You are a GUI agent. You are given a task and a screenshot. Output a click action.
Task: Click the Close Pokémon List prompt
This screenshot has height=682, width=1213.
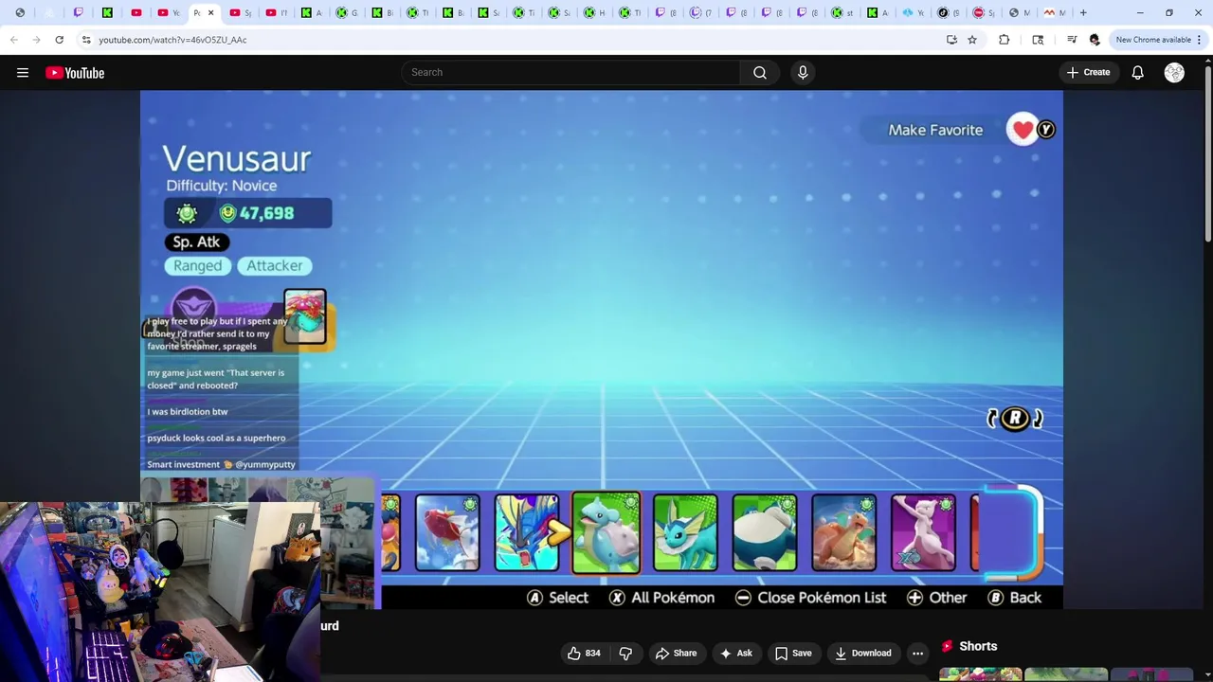click(810, 598)
